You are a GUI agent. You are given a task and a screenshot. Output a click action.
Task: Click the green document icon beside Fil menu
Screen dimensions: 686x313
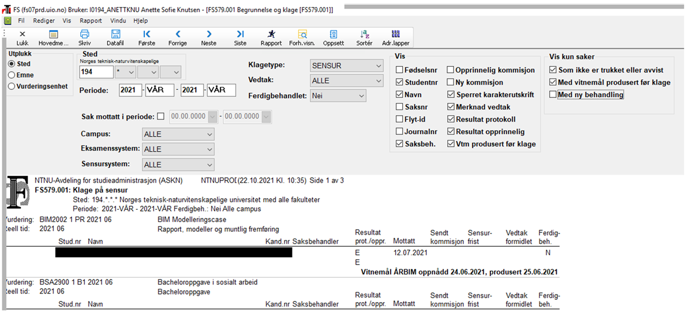[8, 21]
